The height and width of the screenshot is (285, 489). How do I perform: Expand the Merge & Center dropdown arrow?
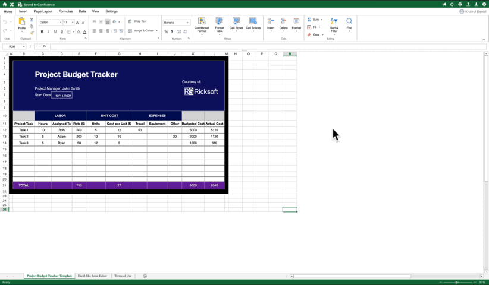[x=157, y=31]
